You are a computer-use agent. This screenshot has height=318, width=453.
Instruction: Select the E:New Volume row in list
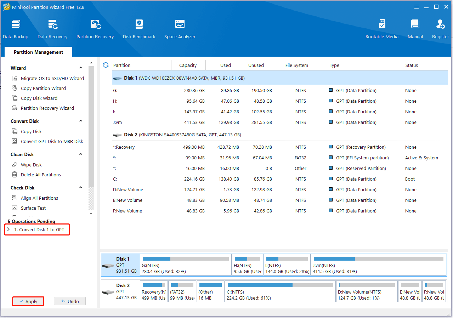[280, 200]
